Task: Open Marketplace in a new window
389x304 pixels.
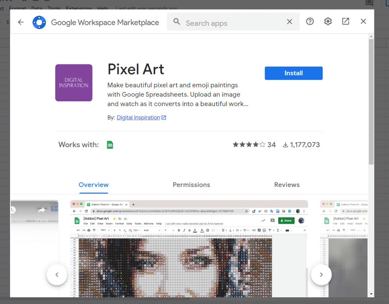Action: click(345, 21)
